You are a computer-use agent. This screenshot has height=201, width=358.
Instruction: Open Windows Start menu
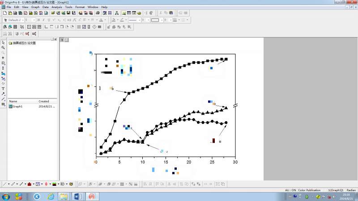(x=6, y=197)
